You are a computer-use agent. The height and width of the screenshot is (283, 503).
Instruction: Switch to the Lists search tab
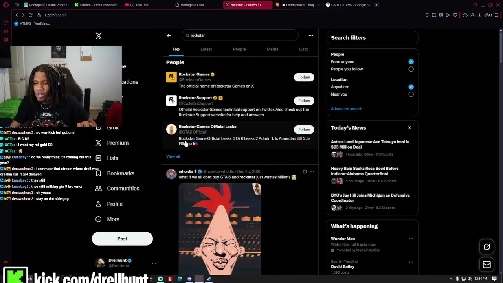coord(303,49)
